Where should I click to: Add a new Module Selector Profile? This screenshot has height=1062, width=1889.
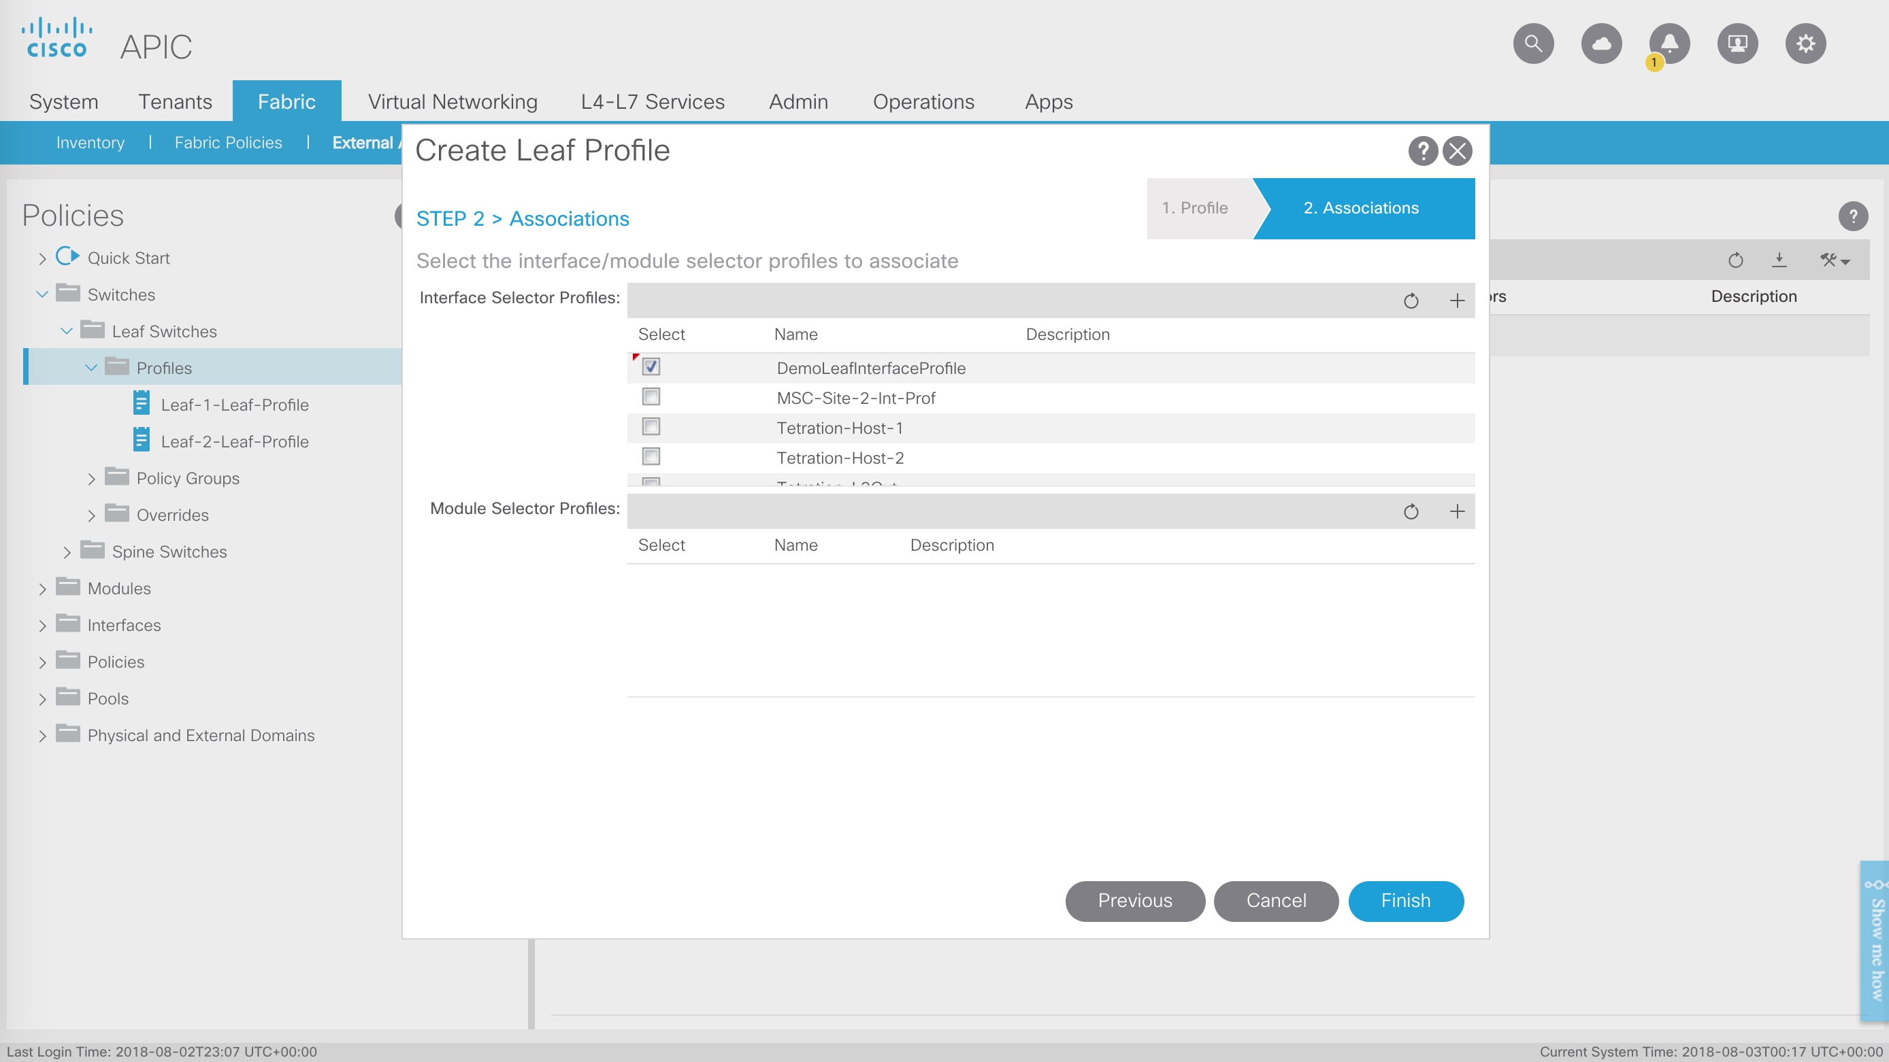coord(1457,511)
